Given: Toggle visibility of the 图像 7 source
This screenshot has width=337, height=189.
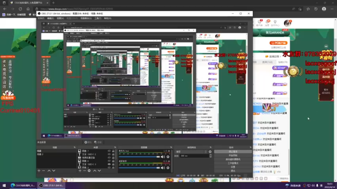Looking at the screenshot, I should tap(109, 151).
